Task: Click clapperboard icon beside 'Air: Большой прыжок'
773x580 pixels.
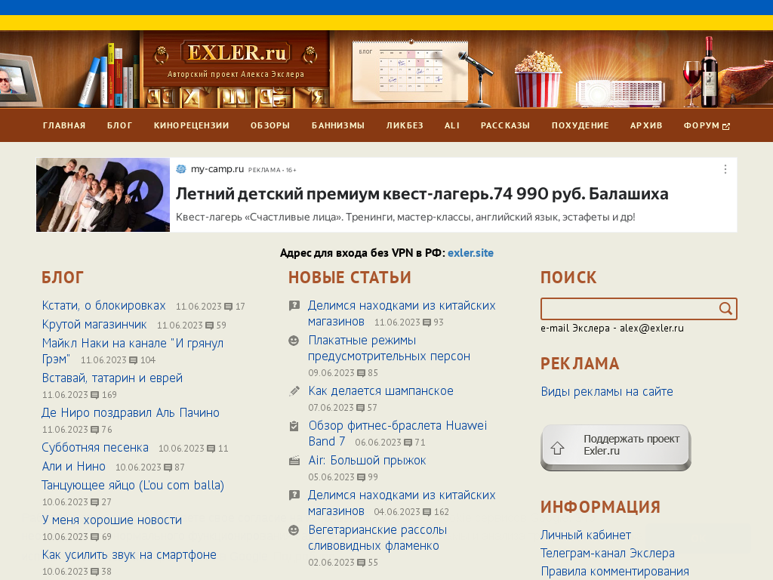Action: [x=294, y=461]
